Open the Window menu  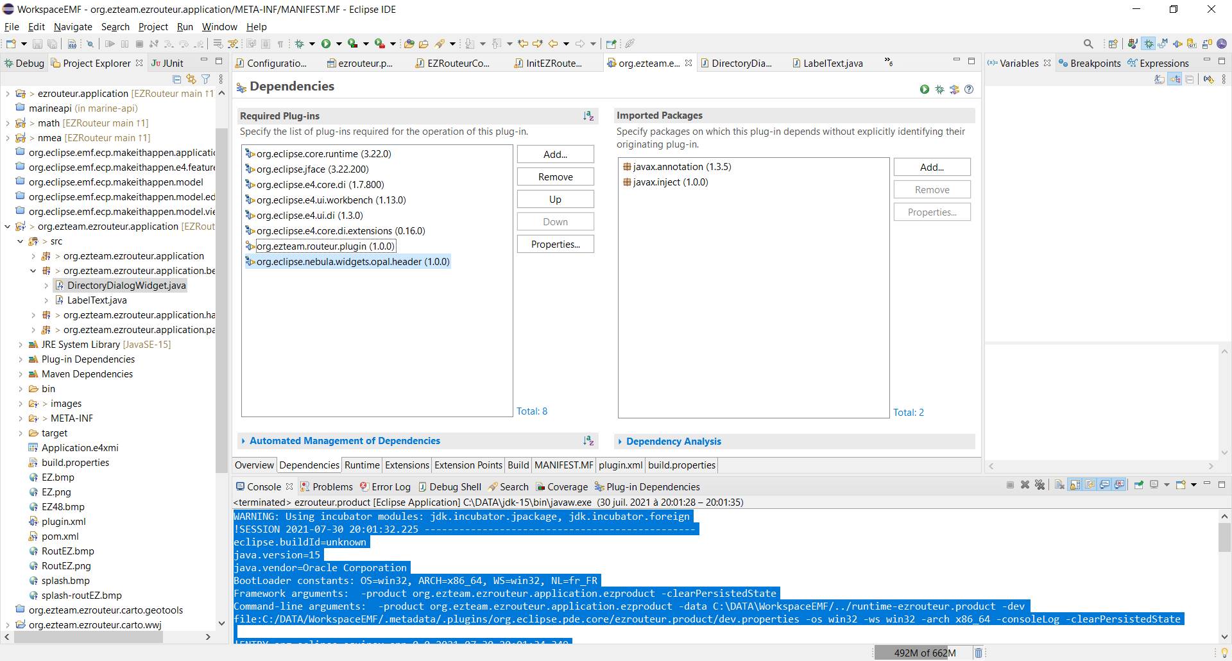[x=219, y=27]
